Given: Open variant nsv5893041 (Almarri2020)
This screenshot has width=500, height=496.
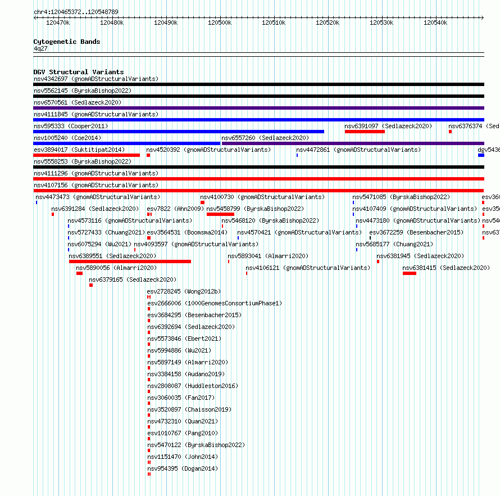Looking at the screenshot, I should click(268, 256).
